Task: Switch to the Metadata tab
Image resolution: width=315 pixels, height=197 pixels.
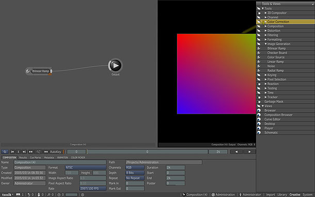Action: [49, 158]
